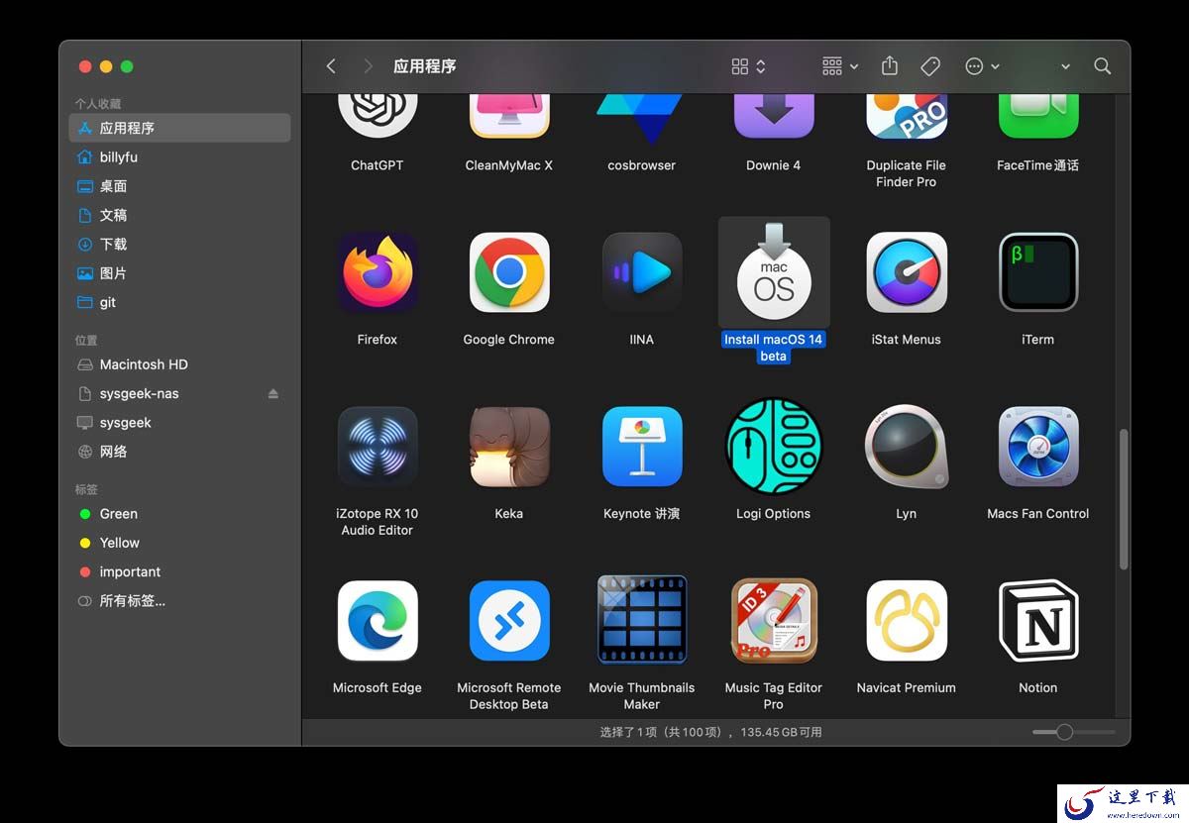
Task: Select the Music Tag Editor Pro icon
Action: coord(774,621)
